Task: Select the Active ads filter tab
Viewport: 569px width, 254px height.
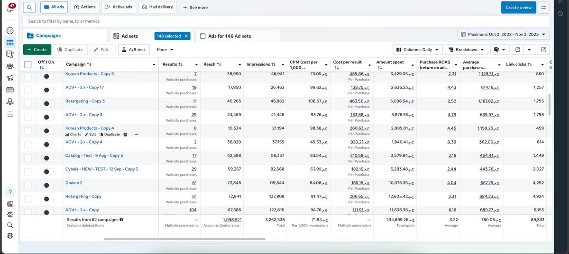Action: (118, 7)
